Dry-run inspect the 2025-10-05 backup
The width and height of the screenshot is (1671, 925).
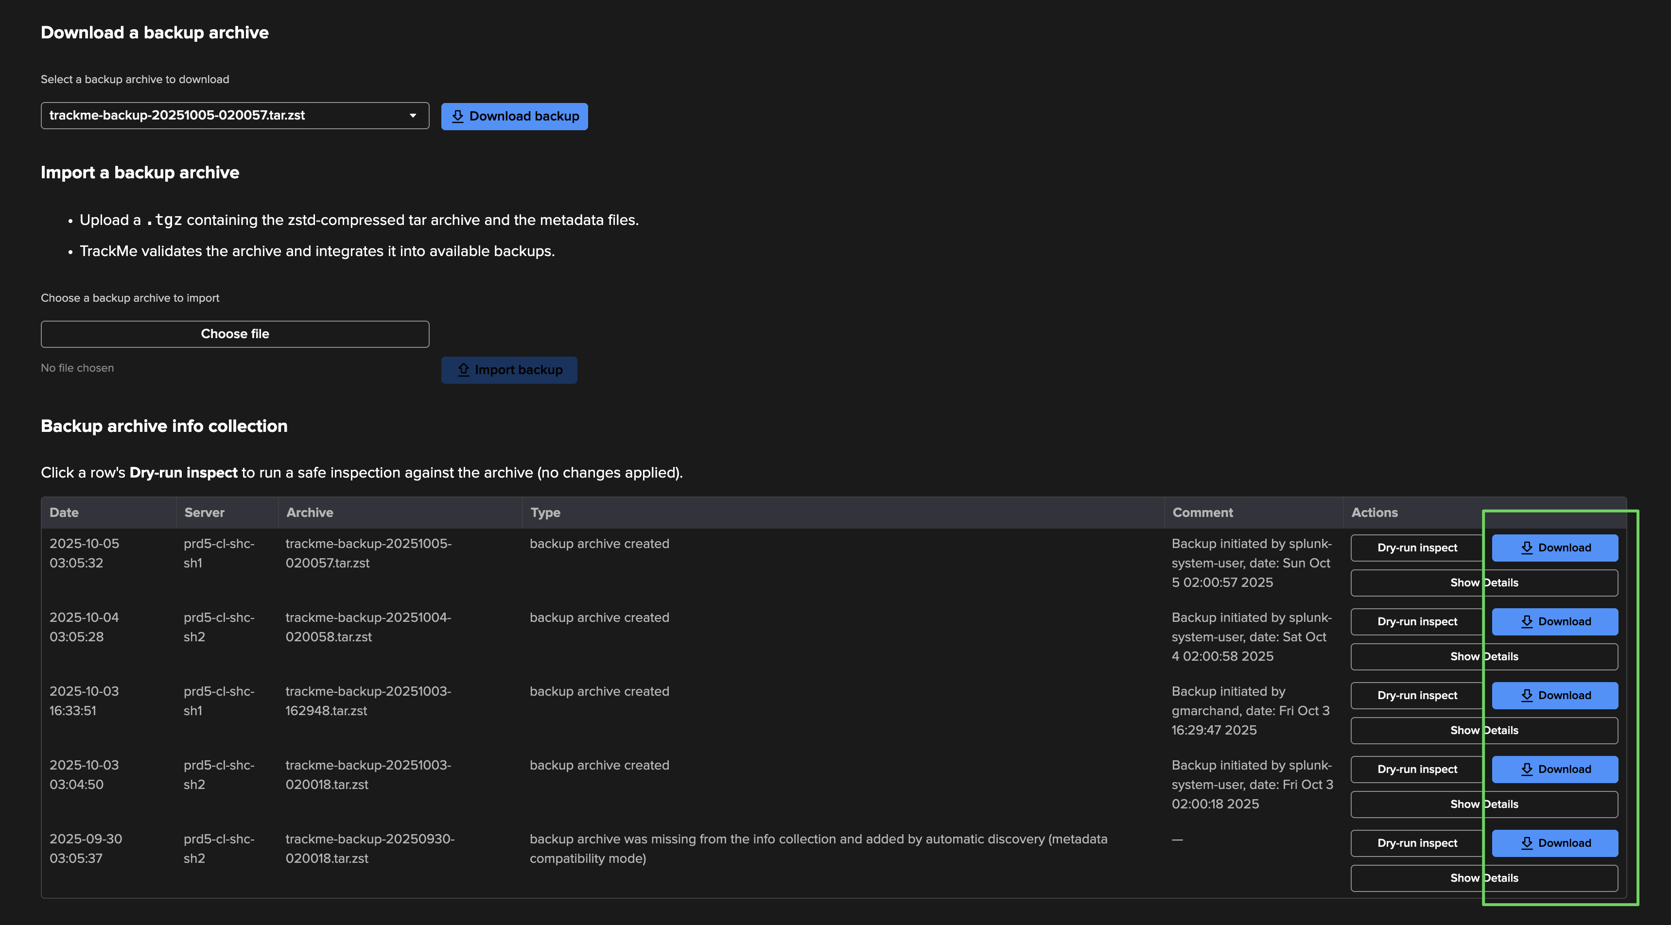pyautogui.click(x=1417, y=548)
